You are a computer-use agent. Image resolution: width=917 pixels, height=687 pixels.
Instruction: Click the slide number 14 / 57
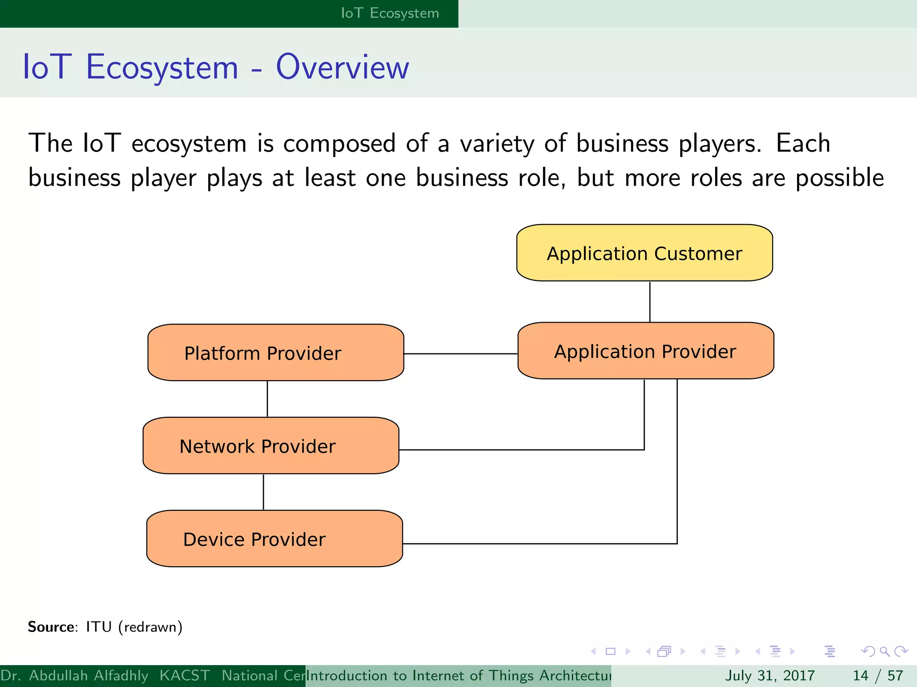coord(878,675)
